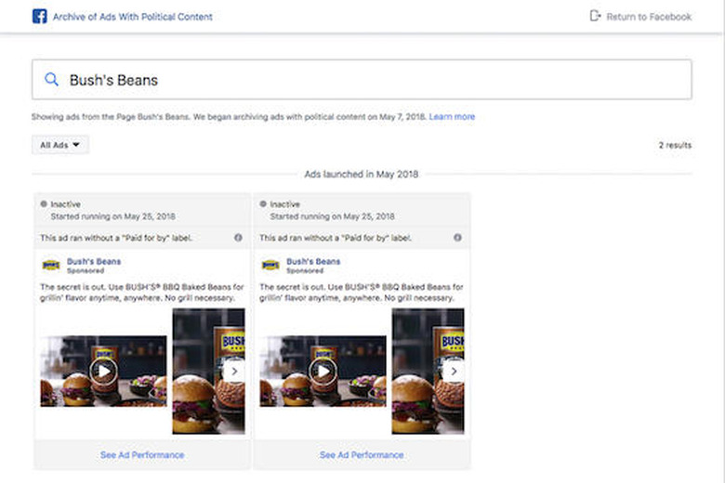The image size is (725, 483).
Task: Open Bush's Beans page link in second ad
Action: point(313,262)
